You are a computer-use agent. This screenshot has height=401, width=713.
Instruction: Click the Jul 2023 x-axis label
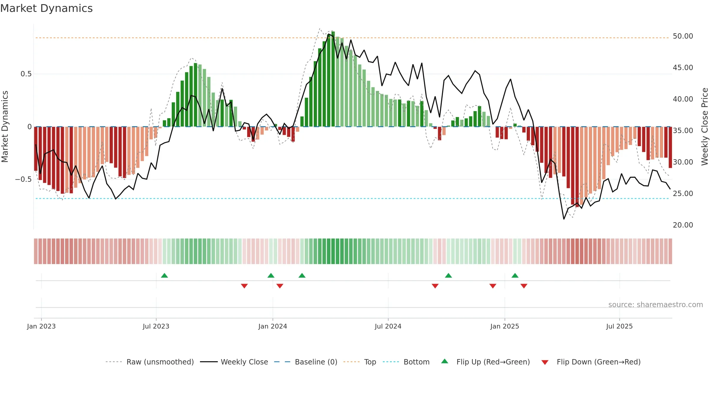[156, 326]
